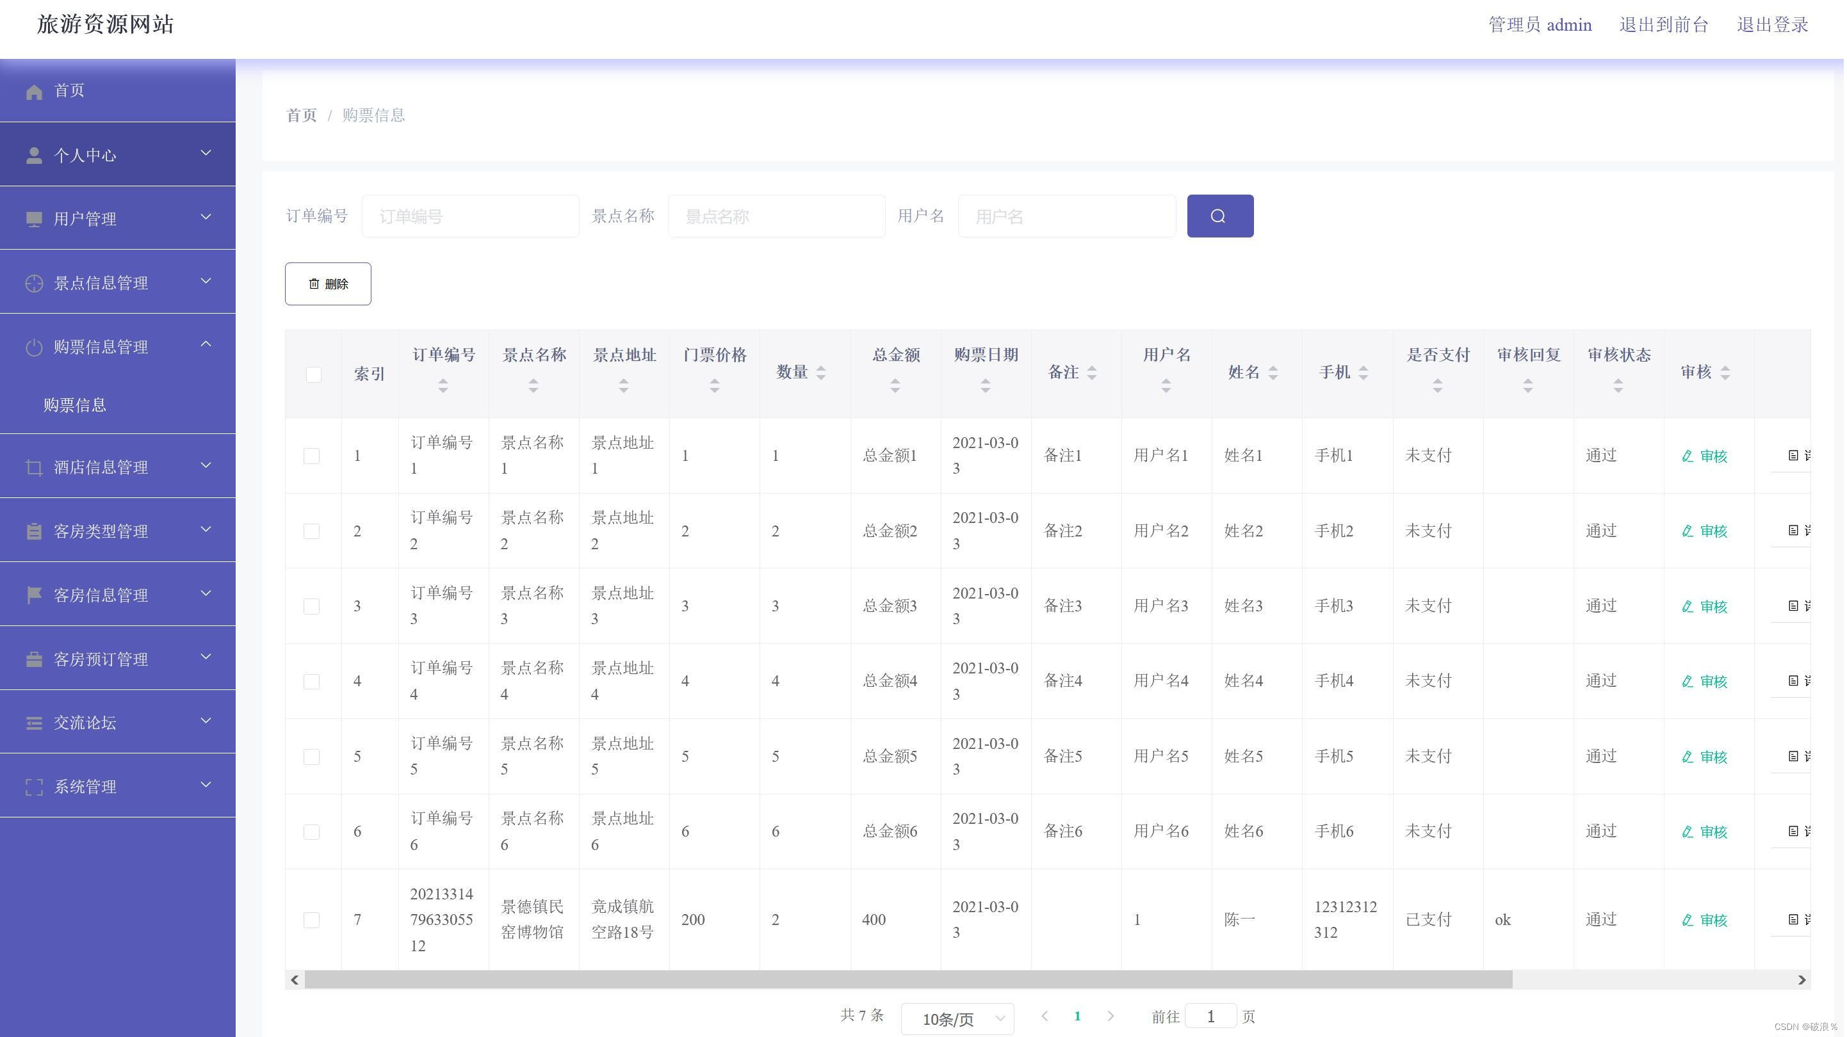Click the home icon in sidebar
This screenshot has width=1847, height=1037.
point(34,92)
